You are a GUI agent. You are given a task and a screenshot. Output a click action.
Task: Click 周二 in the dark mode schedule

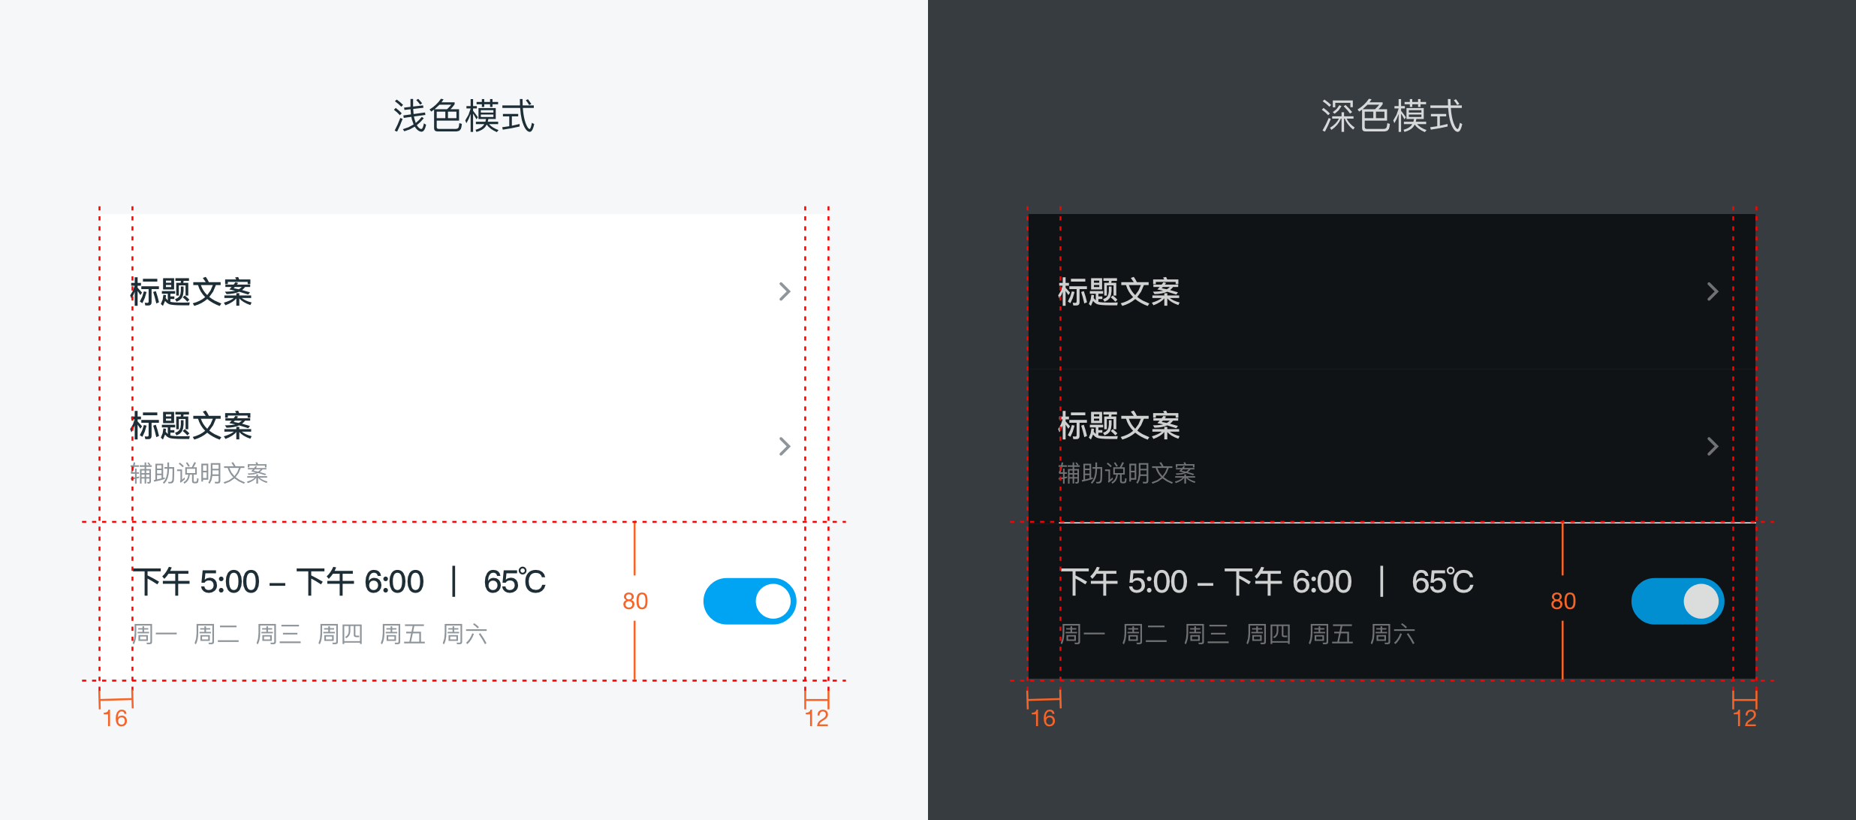click(x=1144, y=635)
